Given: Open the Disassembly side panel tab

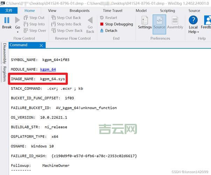Looking at the screenshot, I should click(x=4, y=54).
